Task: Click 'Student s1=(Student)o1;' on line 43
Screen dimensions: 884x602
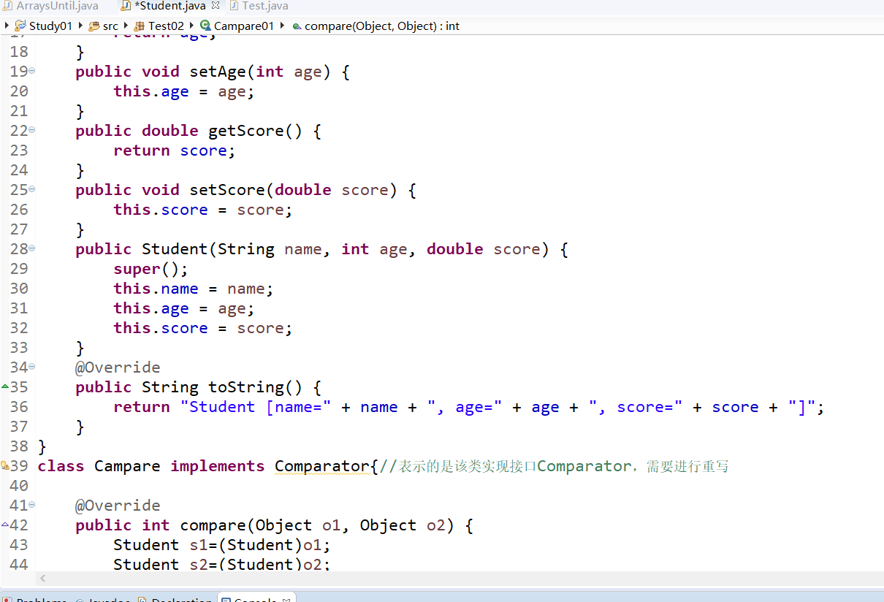Action: click(x=222, y=545)
